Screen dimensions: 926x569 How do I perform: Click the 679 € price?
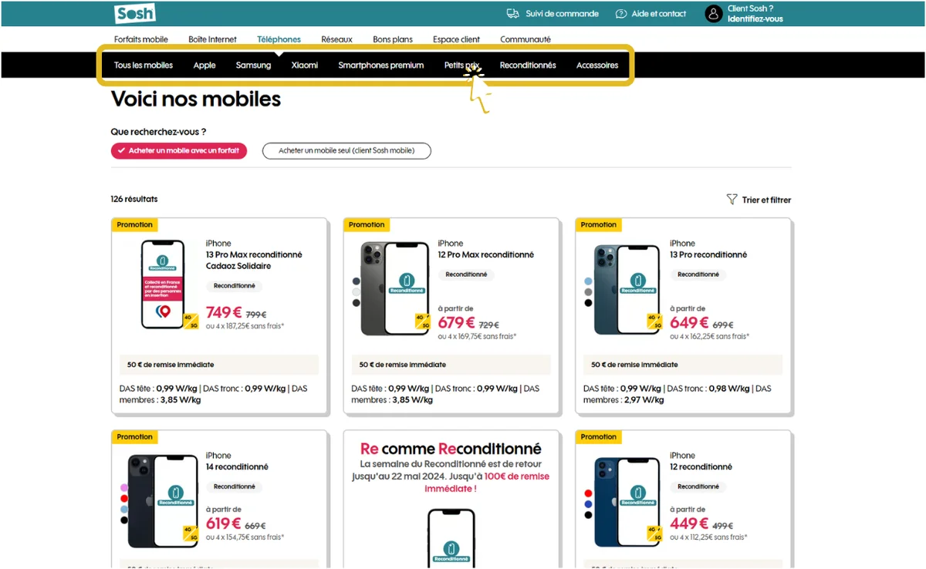tap(456, 322)
